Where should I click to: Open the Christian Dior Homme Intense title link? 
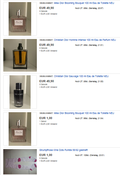coord(85,40)
